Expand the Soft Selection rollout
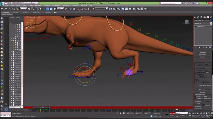The height and width of the screenshot is (119, 213). click(203, 90)
